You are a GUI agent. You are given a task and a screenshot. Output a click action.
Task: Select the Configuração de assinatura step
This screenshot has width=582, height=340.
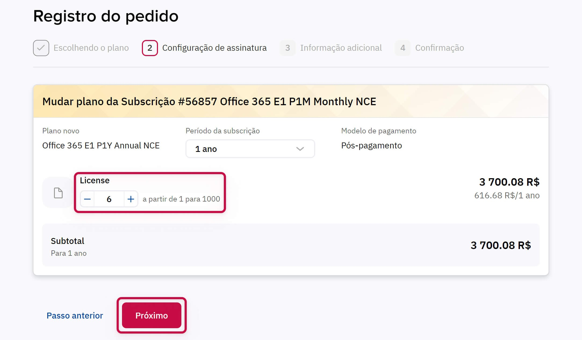(x=214, y=48)
